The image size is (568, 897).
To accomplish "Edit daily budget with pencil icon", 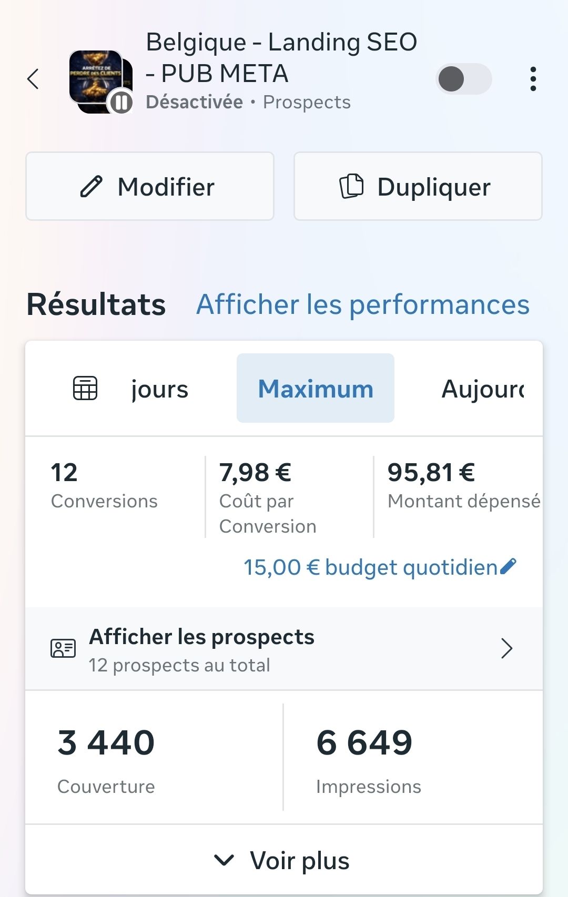I will [x=508, y=567].
